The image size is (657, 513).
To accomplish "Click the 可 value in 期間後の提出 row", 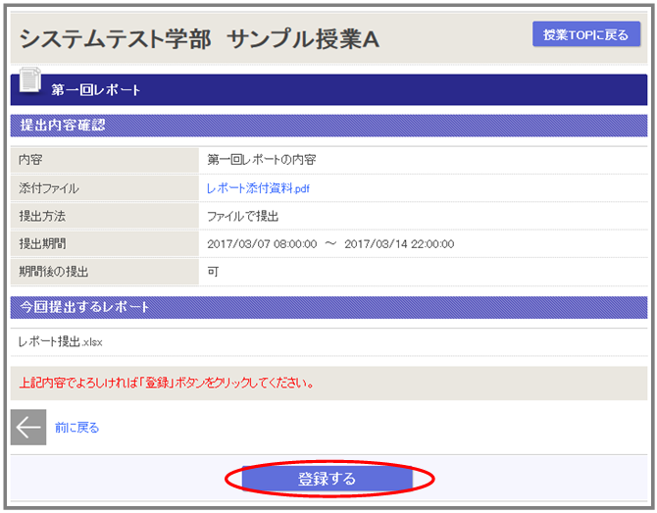I will [213, 272].
